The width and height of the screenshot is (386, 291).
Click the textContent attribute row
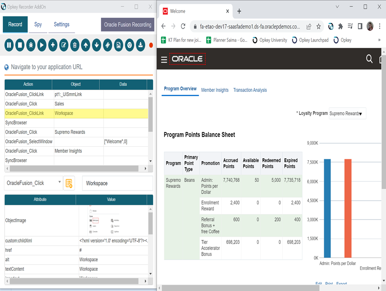coord(76,269)
